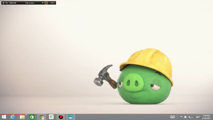Open the Photos app on the taskbar
Viewport: 213px width, 120px height.
click(x=71, y=117)
